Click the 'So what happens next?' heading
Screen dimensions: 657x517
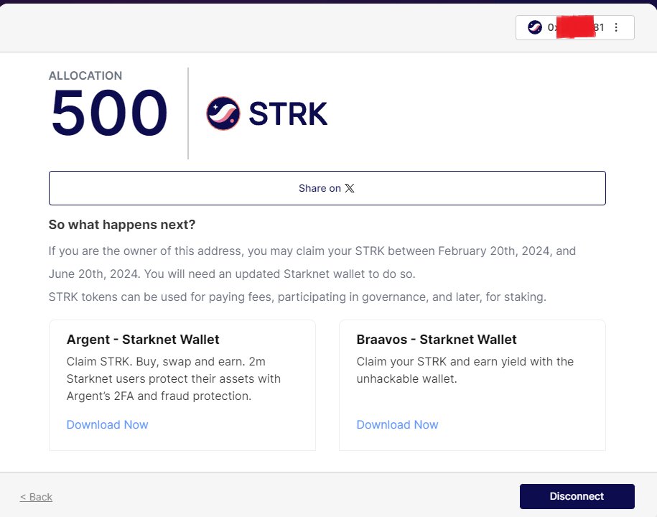point(122,225)
